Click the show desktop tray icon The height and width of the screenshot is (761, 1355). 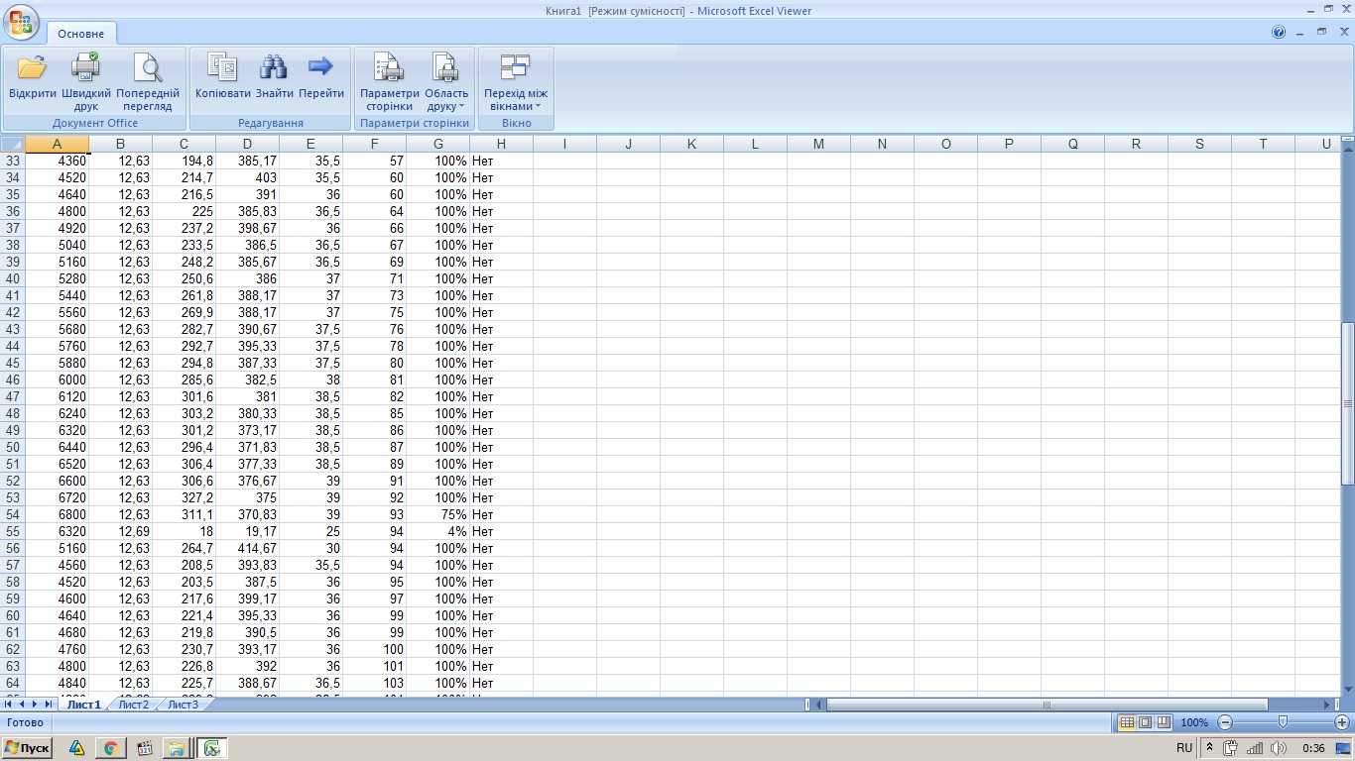coord(1344,748)
